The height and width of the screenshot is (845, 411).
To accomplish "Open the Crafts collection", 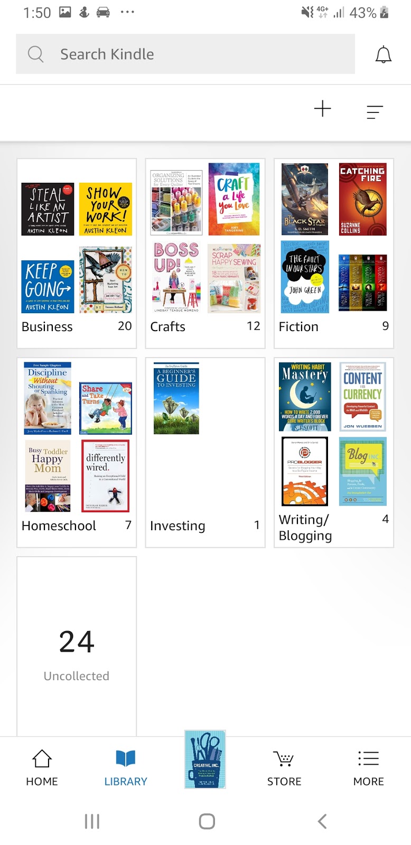I will pos(205,253).
